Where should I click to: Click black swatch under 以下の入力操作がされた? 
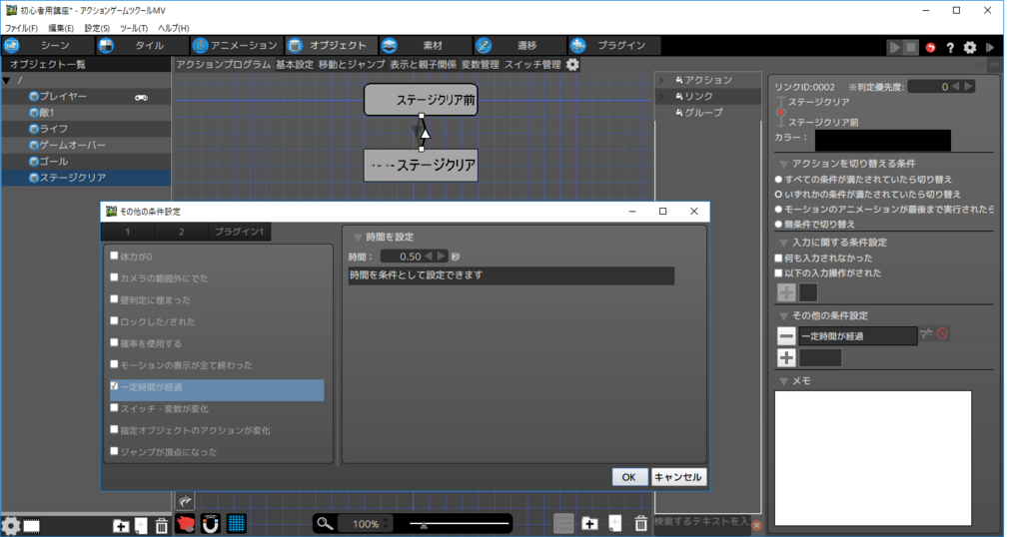point(808,292)
